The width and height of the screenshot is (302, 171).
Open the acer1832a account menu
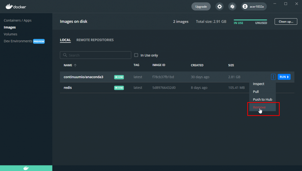click(254, 6)
